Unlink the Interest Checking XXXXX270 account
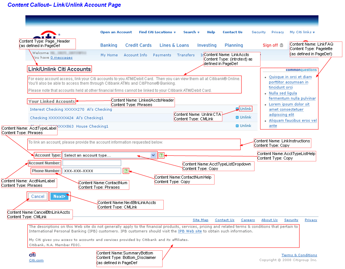The image size is (345, 269). click(x=245, y=109)
